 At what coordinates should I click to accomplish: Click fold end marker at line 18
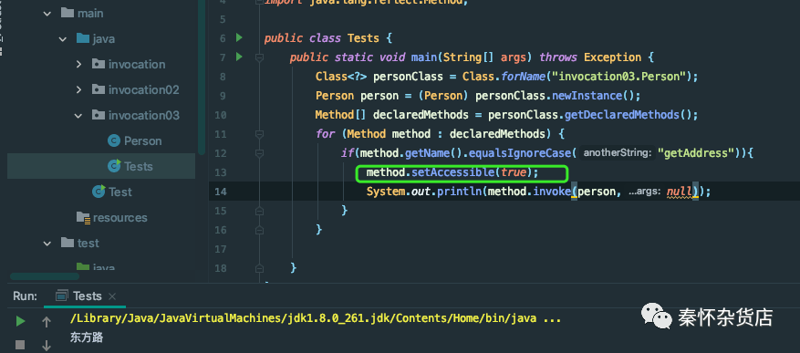point(259,268)
